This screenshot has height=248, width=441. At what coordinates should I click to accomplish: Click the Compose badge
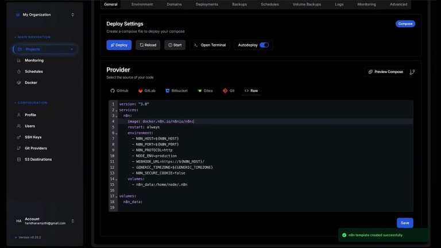tap(405, 24)
